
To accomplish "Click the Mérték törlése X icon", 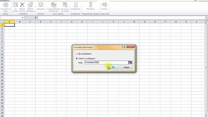I will [22, 7].
